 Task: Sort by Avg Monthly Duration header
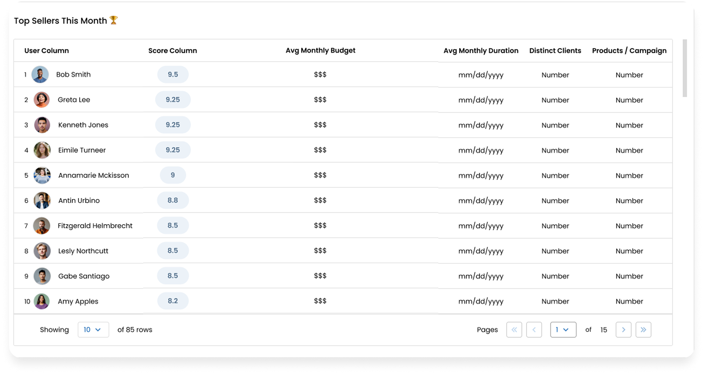(481, 51)
